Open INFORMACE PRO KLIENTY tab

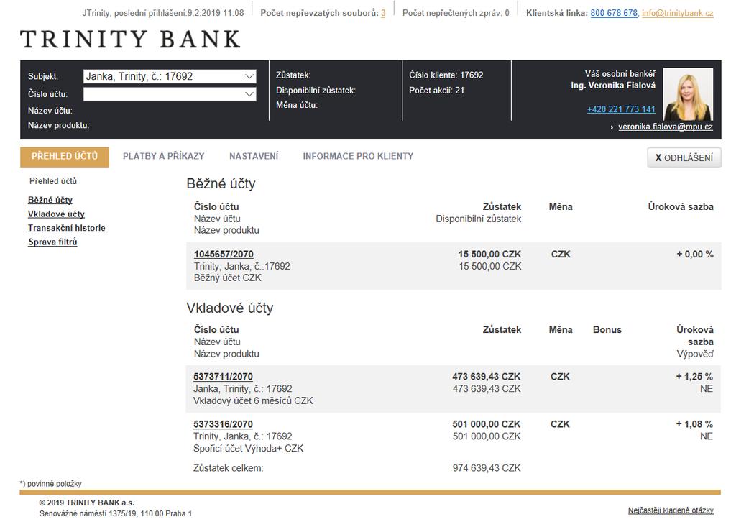(x=358, y=156)
